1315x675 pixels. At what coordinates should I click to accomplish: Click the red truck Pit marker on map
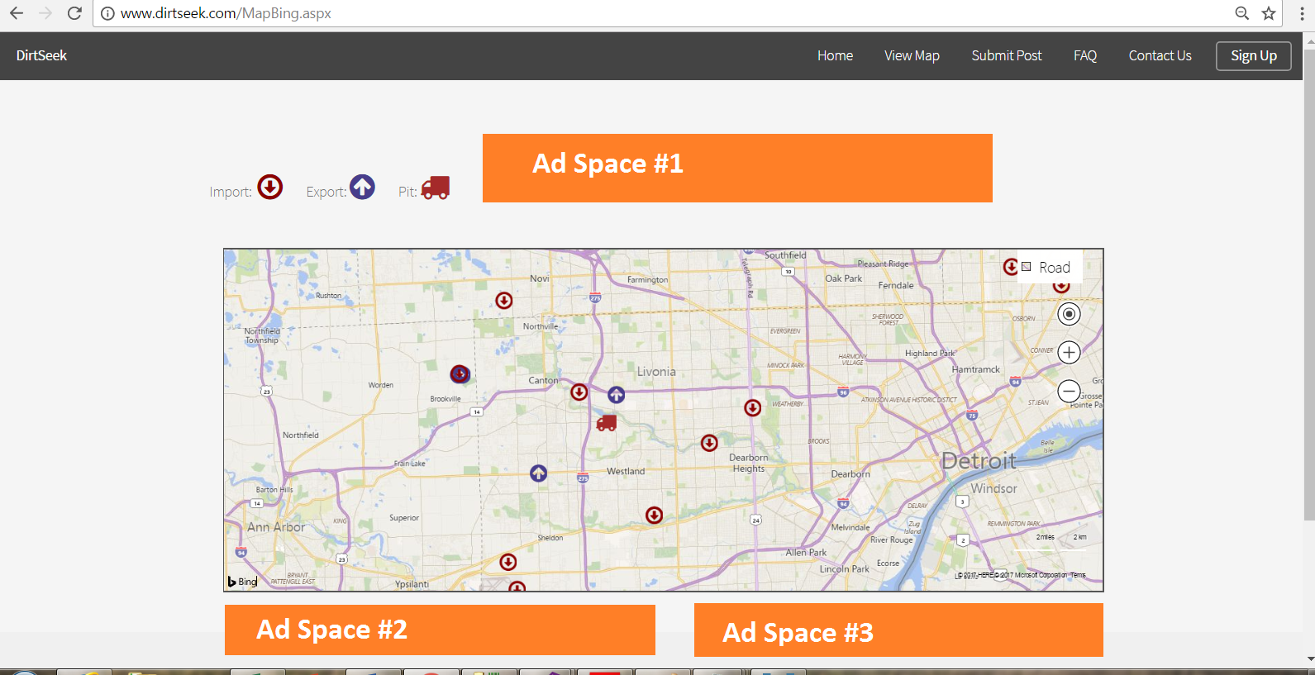point(607,423)
